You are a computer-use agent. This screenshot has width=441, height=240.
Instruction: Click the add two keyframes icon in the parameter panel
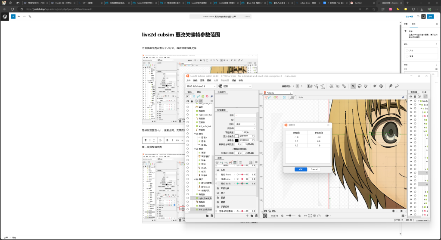tap(221, 162)
